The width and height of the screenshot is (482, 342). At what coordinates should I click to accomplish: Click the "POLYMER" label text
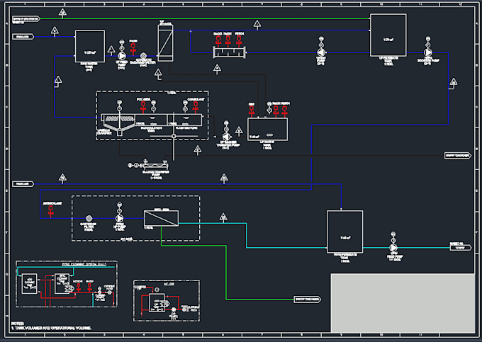[x=144, y=99]
